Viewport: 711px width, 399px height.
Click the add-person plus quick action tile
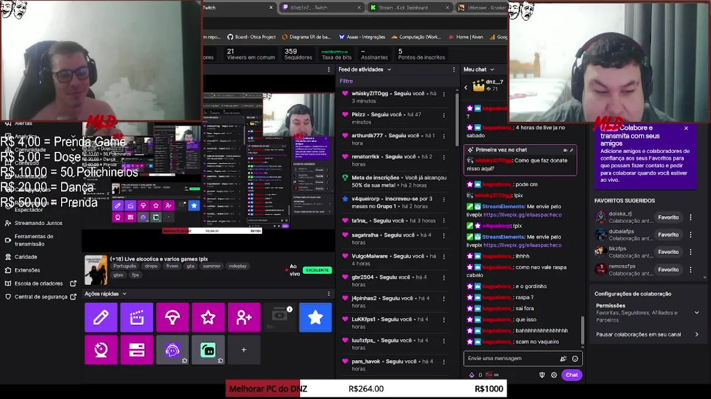tap(244, 318)
